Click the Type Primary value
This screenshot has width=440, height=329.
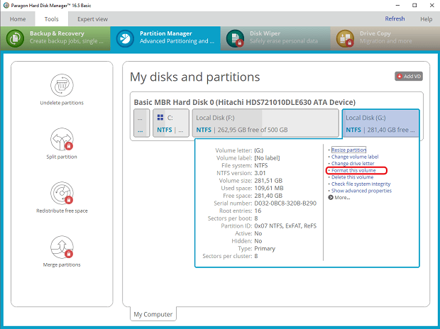(265, 248)
